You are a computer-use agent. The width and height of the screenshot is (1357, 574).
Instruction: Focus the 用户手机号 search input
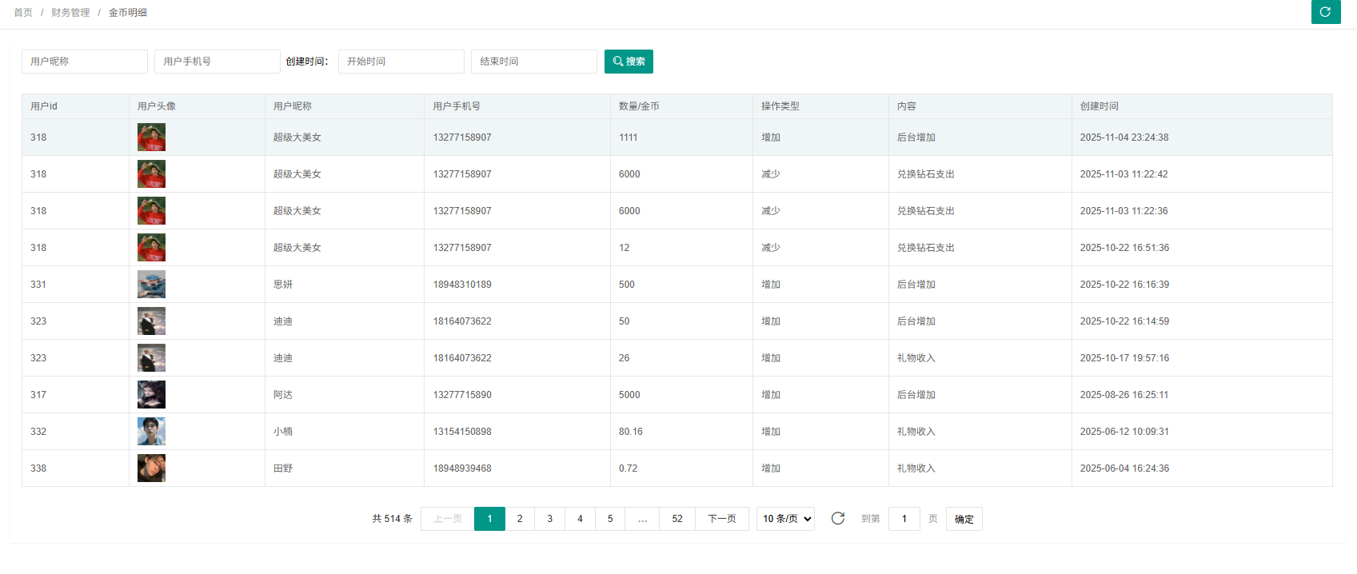[217, 62]
